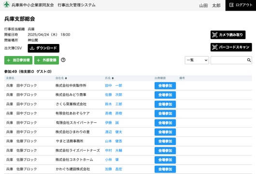
Task: Select company cell やまと法務事務所
Action: tap(70, 141)
